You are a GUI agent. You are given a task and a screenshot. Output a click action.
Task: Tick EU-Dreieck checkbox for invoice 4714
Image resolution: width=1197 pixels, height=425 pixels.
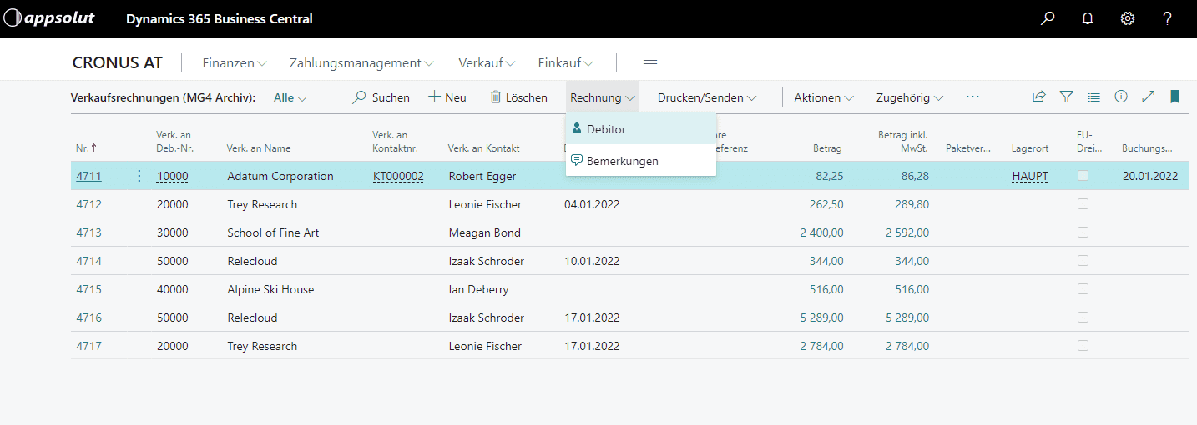[1083, 261]
